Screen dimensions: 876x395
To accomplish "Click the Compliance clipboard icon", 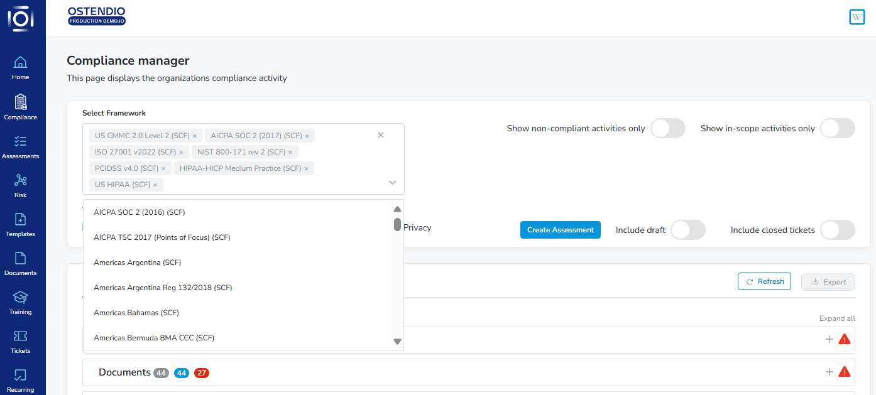I will click(20, 102).
